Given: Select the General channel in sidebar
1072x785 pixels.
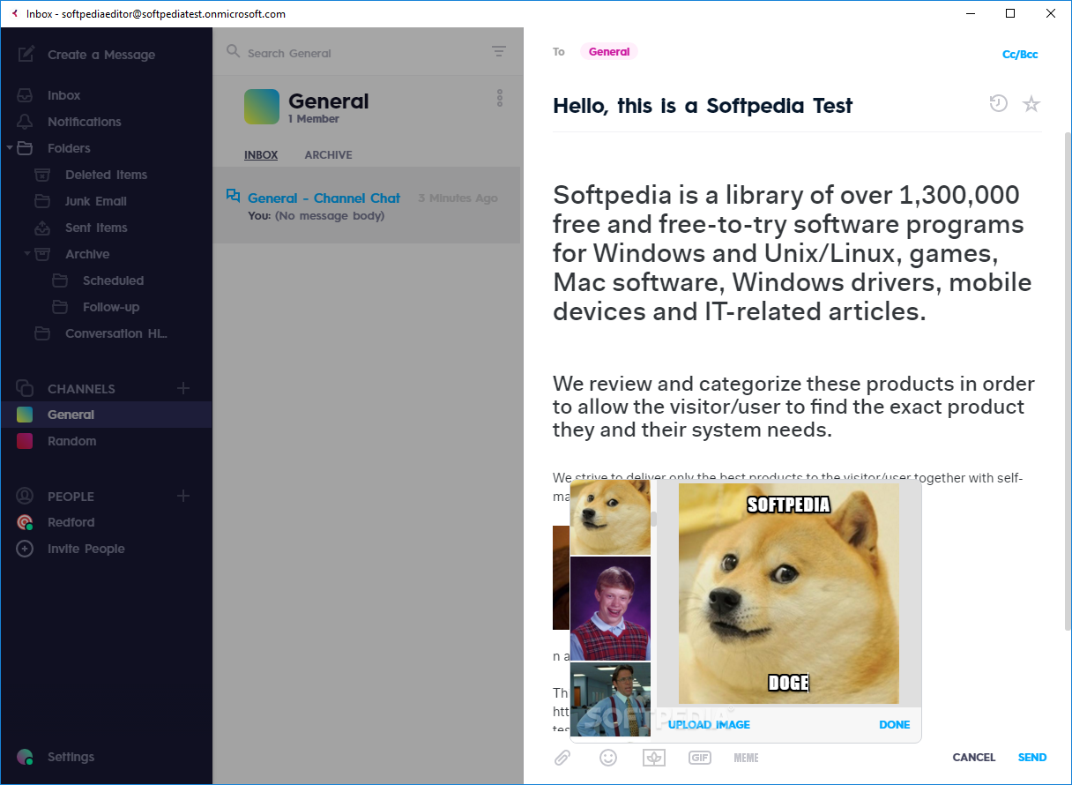Looking at the screenshot, I should pyautogui.click(x=106, y=415).
